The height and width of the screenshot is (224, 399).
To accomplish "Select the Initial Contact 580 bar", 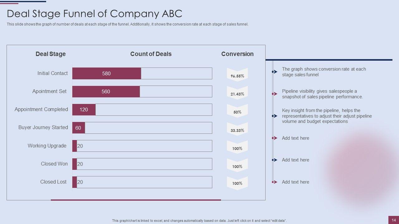I will point(107,73).
